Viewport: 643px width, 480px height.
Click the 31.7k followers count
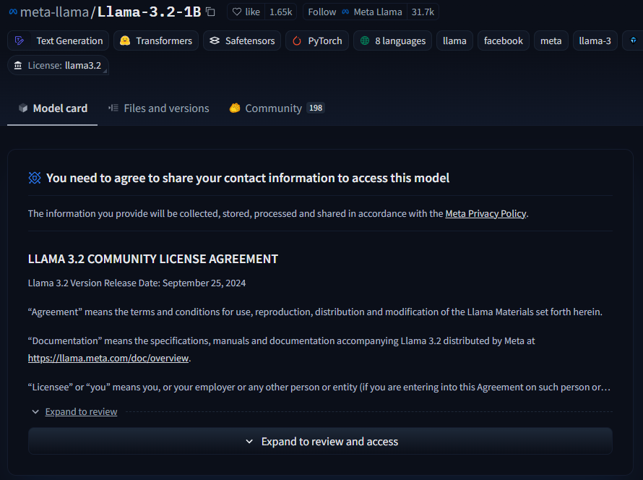[x=423, y=12]
